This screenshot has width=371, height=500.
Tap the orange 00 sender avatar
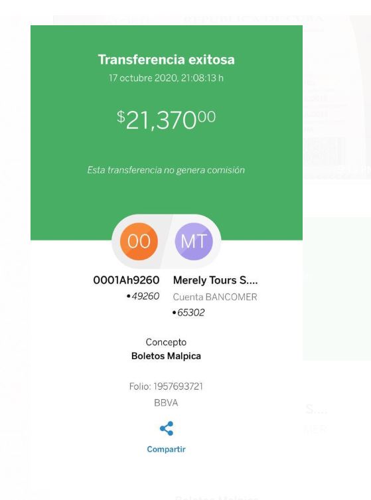tap(139, 241)
